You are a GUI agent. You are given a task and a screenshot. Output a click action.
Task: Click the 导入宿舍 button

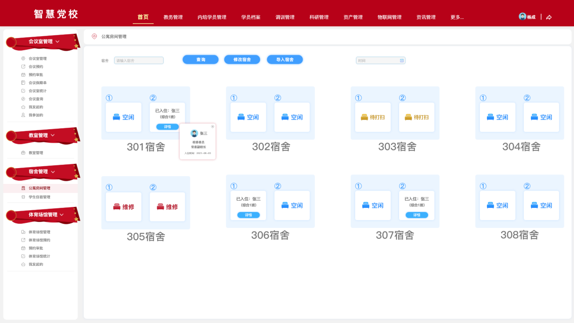285,60
